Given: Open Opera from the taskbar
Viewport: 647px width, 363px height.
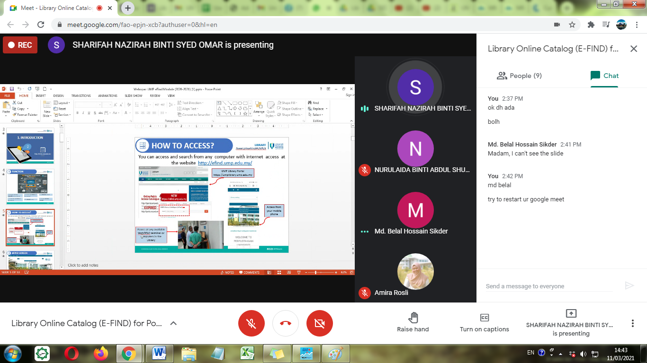Looking at the screenshot, I should [x=72, y=353].
